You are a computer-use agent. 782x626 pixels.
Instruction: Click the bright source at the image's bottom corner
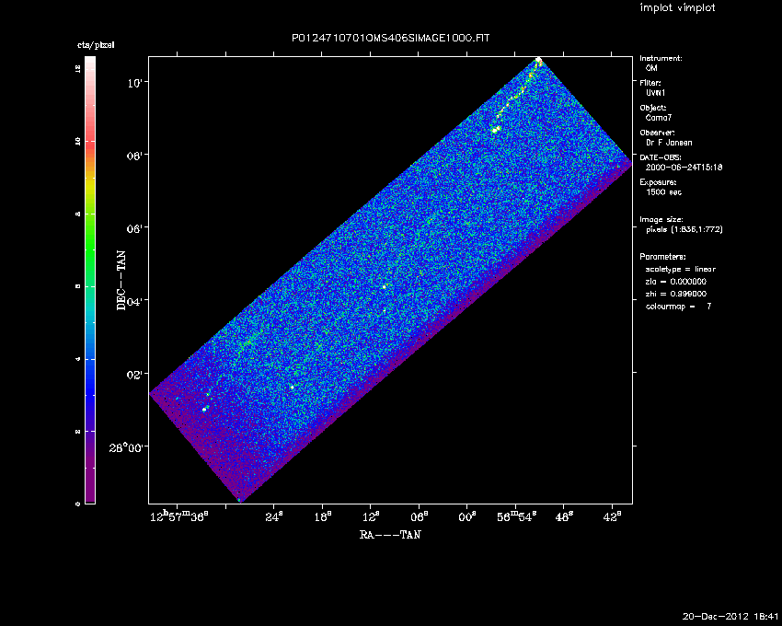239,499
